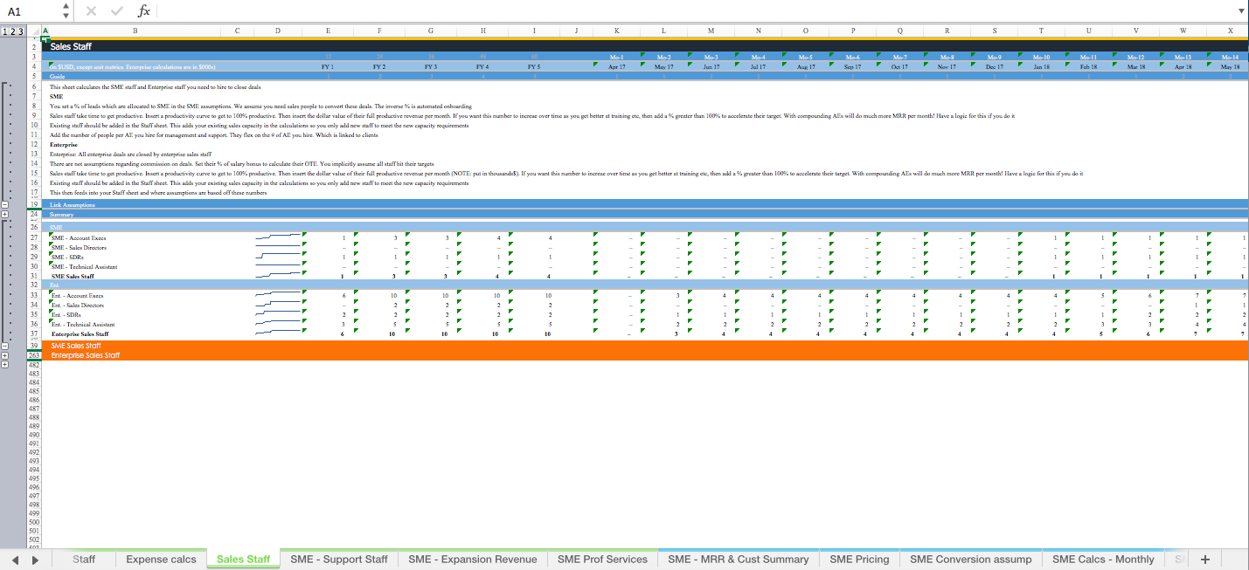Click the Sales Staff title cell
Viewport: 1249px width, 570px height.
[x=71, y=46]
